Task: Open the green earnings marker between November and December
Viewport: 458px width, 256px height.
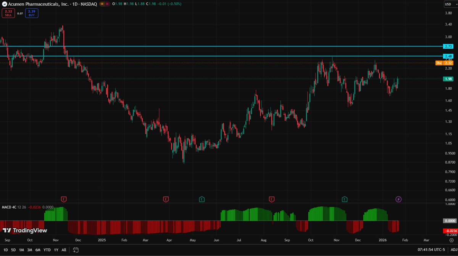Action: 345,199
